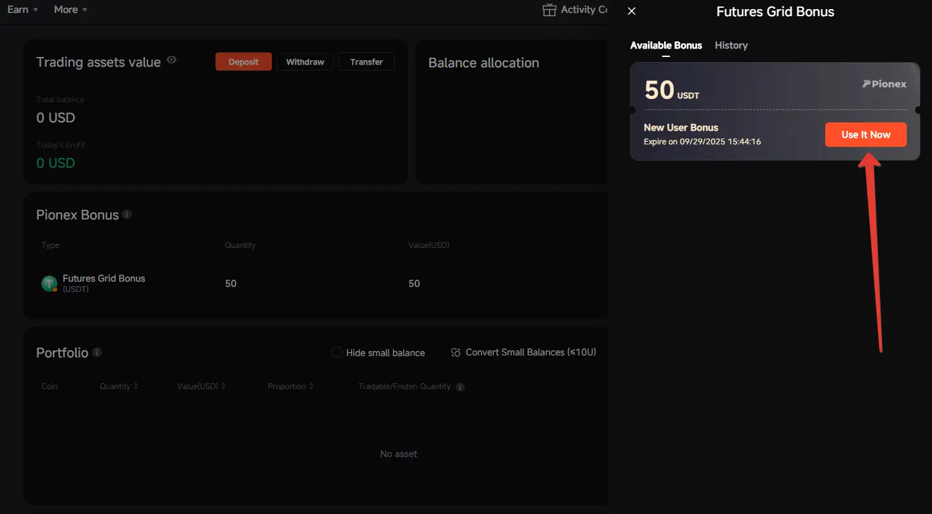Switch to the History tab

(731, 45)
